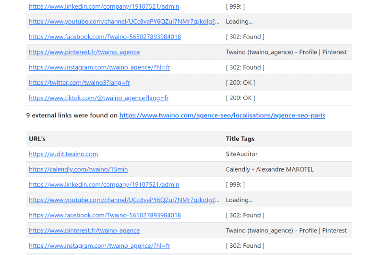Open the Facebook Twaino link above the Twitter row
The image size is (384, 255).
click(x=105, y=37)
